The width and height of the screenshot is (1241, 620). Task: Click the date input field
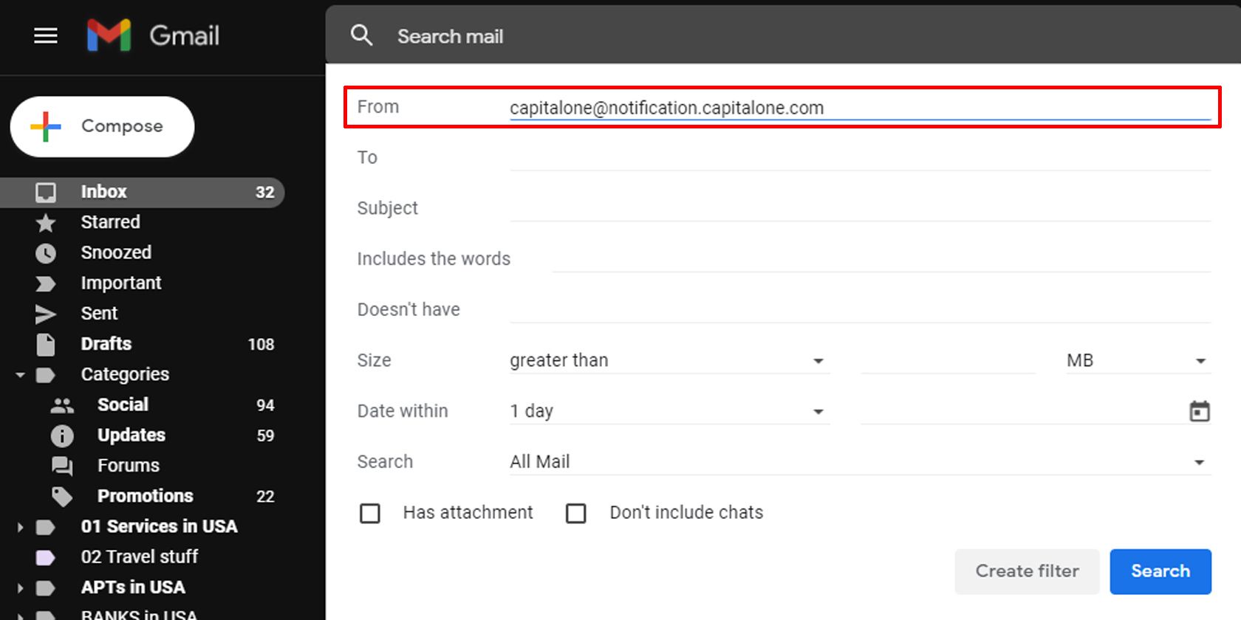pyautogui.click(x=1023, y=411)
